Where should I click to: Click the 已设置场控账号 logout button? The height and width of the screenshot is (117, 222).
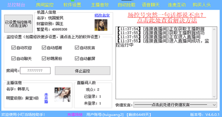click(x=19, y=24)
